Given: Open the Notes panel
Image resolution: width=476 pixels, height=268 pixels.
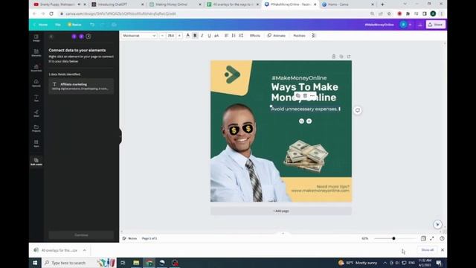Looking at the screenshot, I should pyautogui.click(x=129, y=238).
